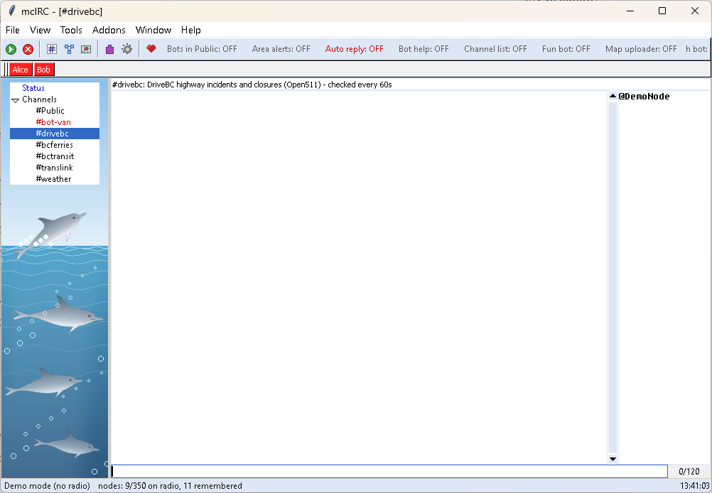The image size is (712, 493).
Task: Click nodes 9/350 on radio status text
Action: coord(170,486)
